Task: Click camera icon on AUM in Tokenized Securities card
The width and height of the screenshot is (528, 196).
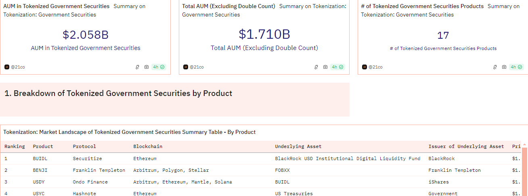Action: coord(147,67)
